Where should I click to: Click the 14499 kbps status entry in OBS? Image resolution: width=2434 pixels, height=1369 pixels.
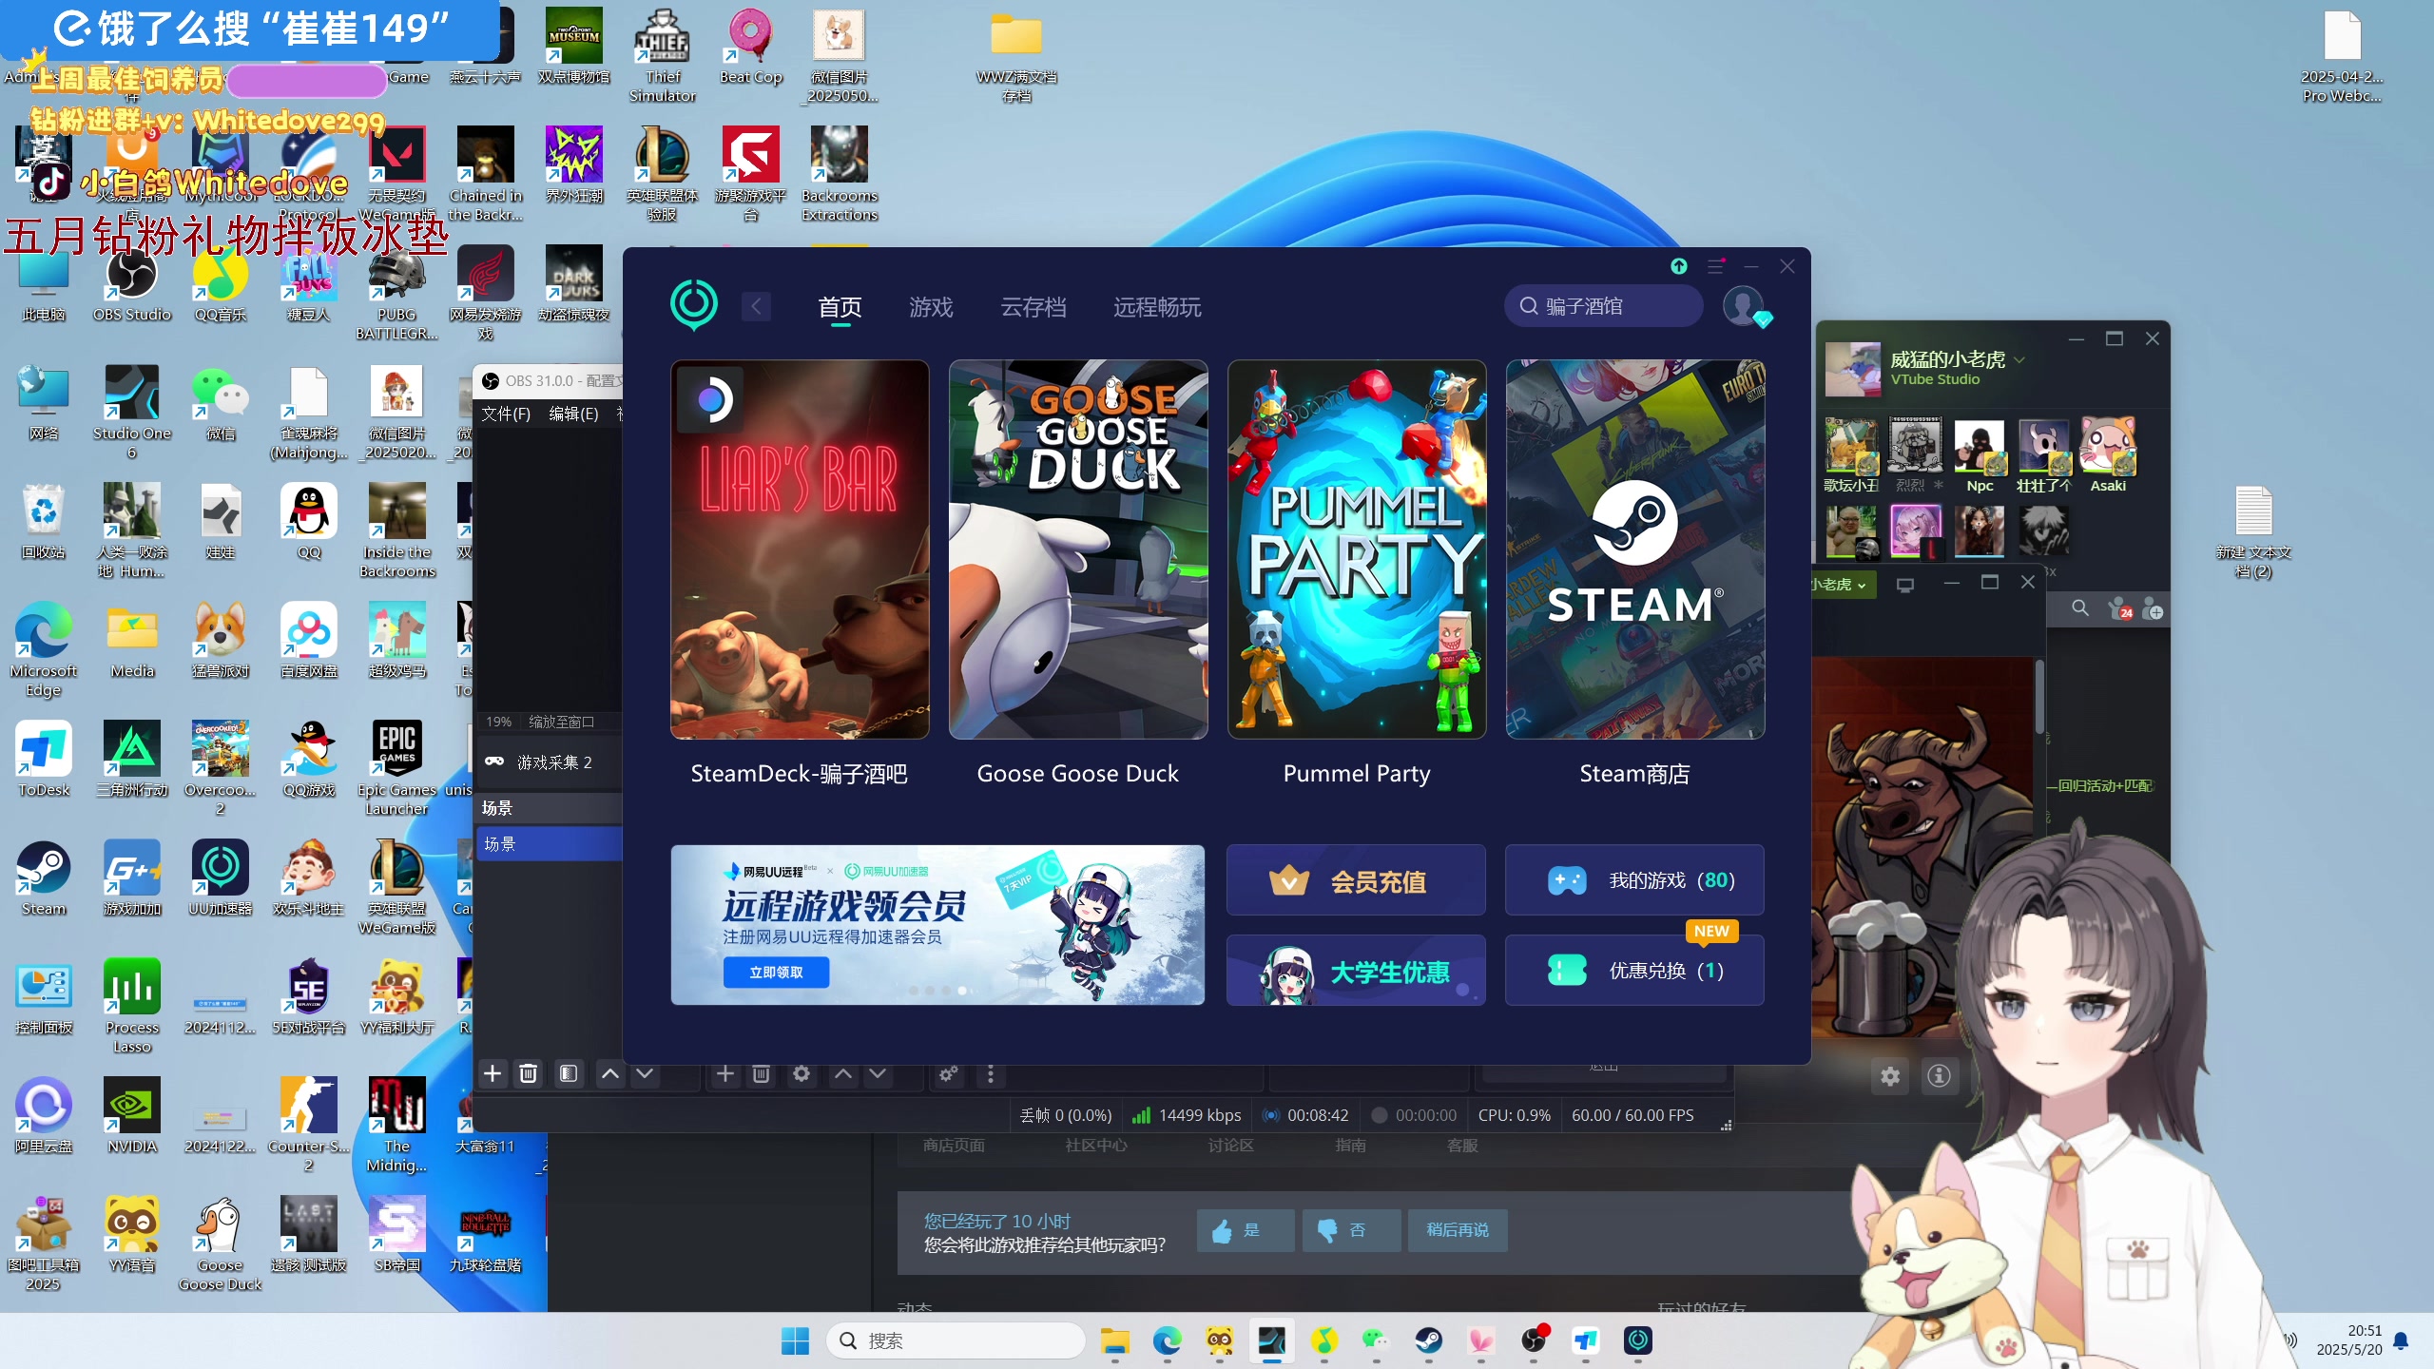coord(1187,1115)
